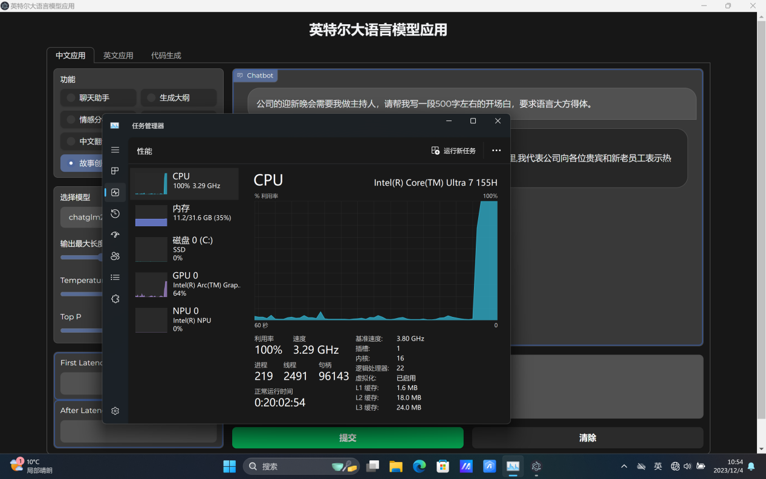This screenshot has width=766, height=479.
Task: Select the 故事创作 radio option
Action: point(82,163)
